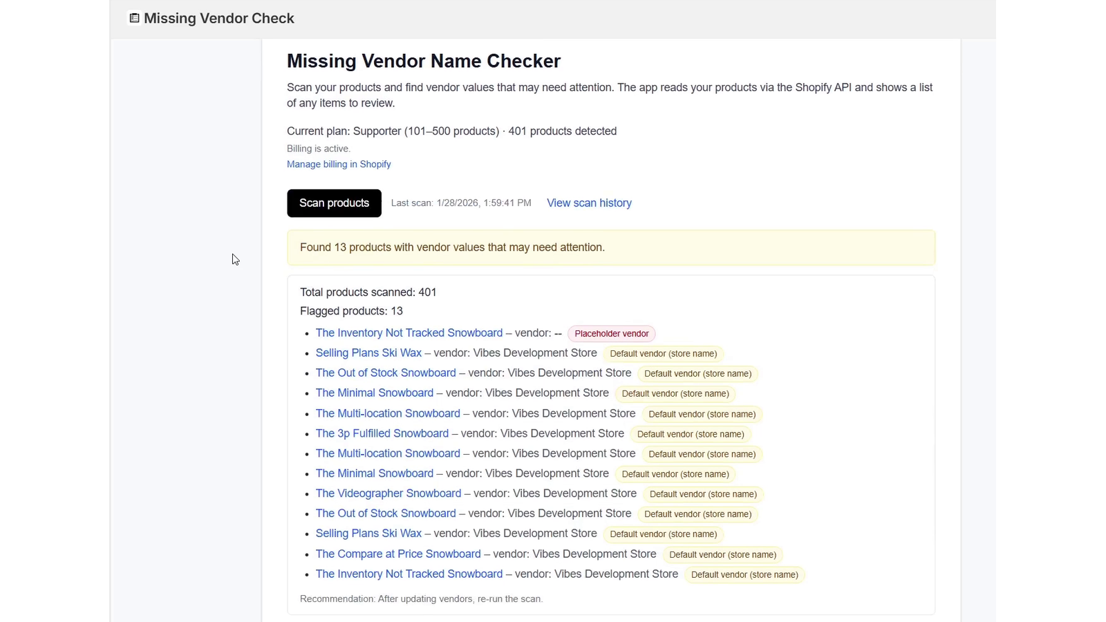Open The Videographer Snowboard product link
The width and height of the screenshot is (1106, 622).
[x=388, y=494]
